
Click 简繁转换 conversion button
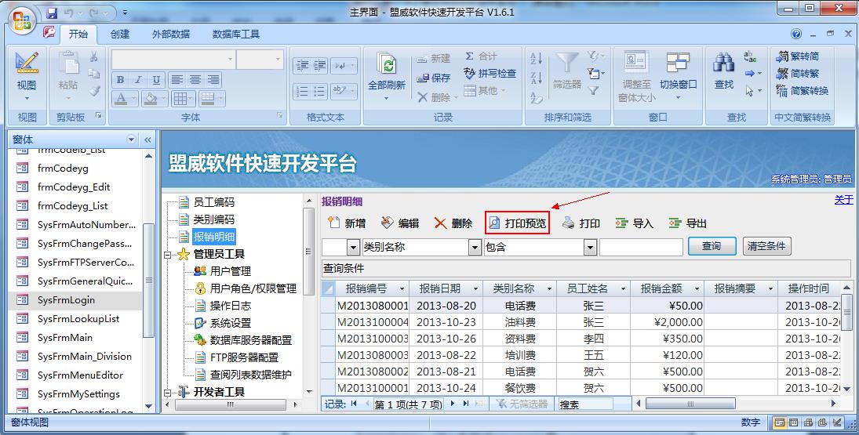pyautogui.click(x=803, y=91)
